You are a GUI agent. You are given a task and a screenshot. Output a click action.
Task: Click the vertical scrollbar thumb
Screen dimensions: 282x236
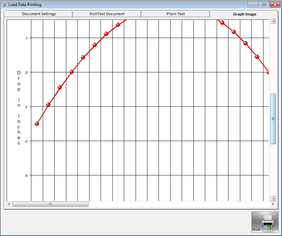tap(273, 119)
